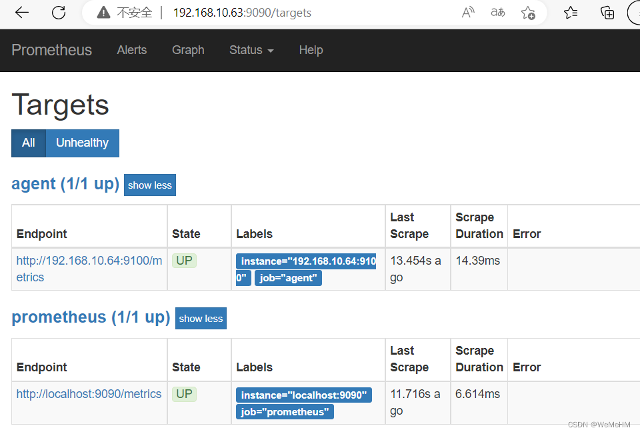This screenshot has width=640, height=434.
Task: Click the 13.454s ago last scrape value
Action: coord(415,269)
